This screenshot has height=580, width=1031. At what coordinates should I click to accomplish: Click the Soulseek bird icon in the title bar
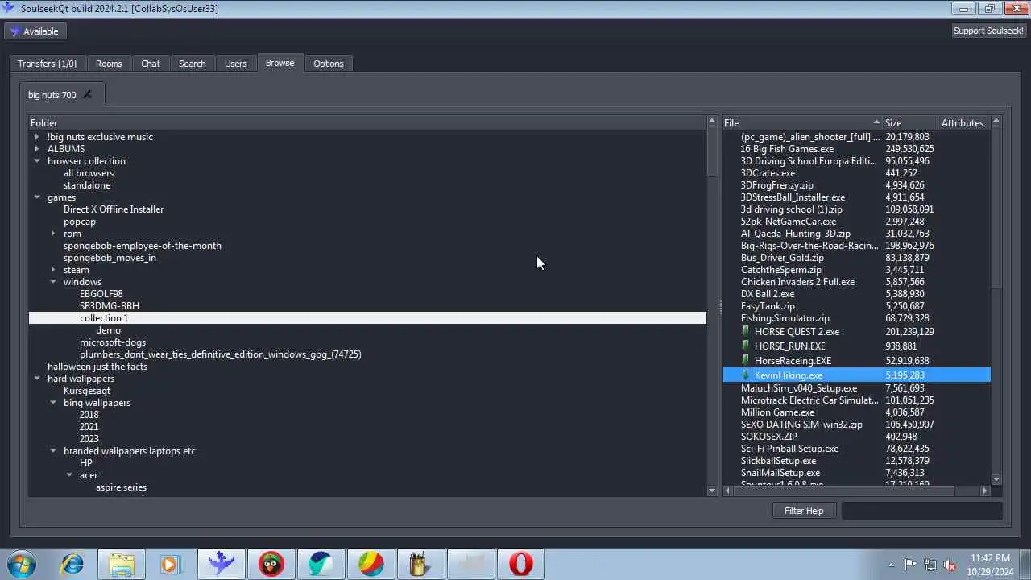[x=10, y=8]
